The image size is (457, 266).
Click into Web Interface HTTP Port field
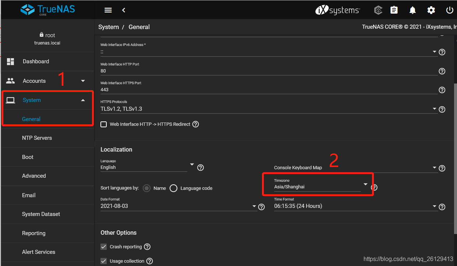pyautogui.click(x=269, y=71)
